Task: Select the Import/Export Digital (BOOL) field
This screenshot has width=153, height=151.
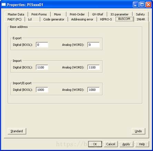Action: coord(42,90)
